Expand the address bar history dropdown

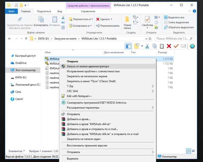(x=146, y=39)
